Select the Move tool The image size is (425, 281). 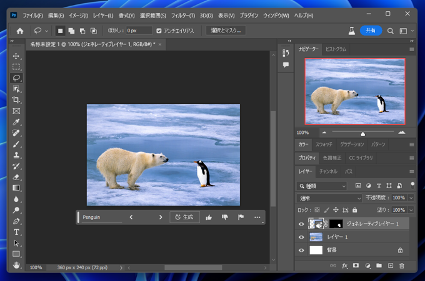tap(16, 56)
